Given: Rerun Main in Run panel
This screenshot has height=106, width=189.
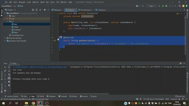Looking at the screenshot, I should point(5,67).
